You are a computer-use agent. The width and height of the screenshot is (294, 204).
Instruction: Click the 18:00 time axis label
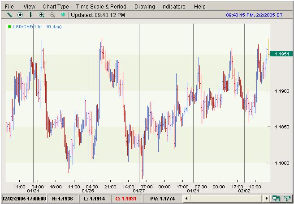point(56,187)
